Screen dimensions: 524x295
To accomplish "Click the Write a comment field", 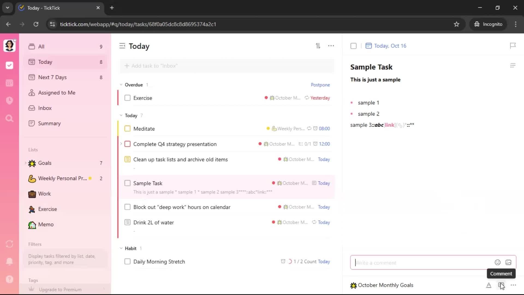I will 420,263.
